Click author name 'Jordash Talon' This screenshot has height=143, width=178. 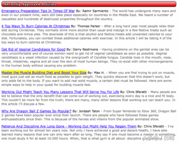click(x=89, y=111)
